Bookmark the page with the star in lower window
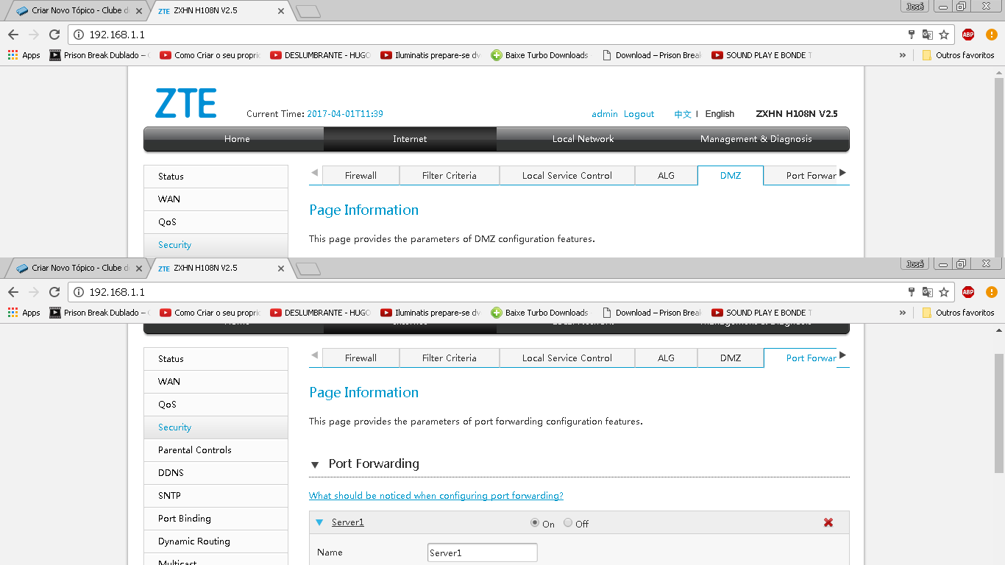Image resolution: width=1005 pixels, height=565 pixels. coord(944,292)
